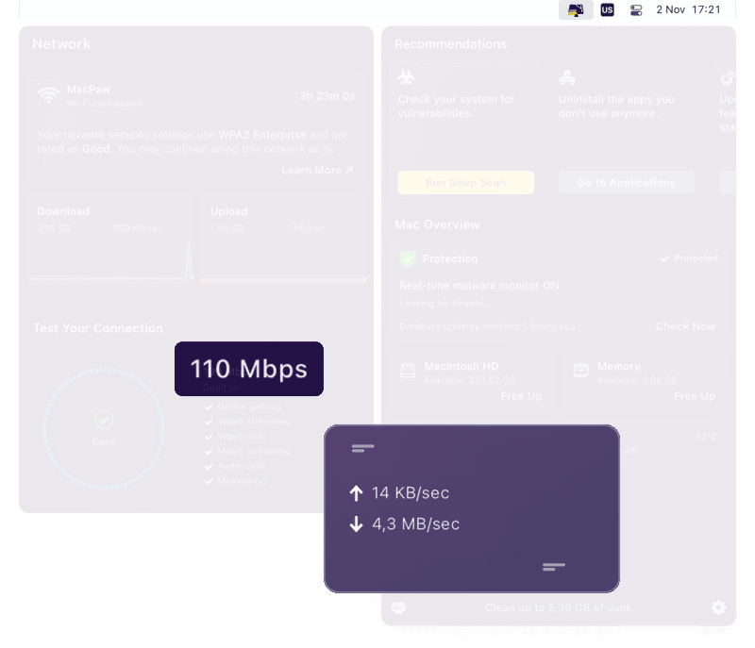
Task: Click the Go to Applications button
Action: click(627, 183)
